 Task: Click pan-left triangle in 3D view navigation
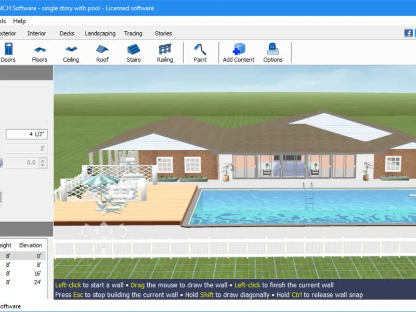(x=97, y=231)
